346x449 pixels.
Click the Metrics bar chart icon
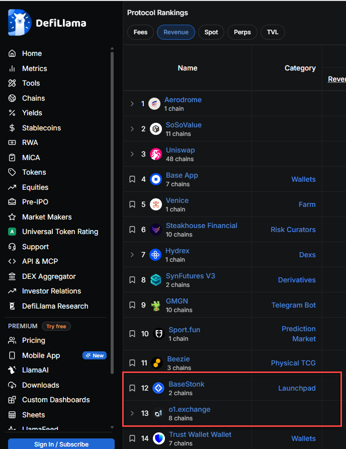click(x=12, y=68)
